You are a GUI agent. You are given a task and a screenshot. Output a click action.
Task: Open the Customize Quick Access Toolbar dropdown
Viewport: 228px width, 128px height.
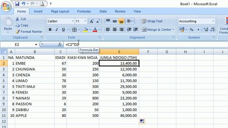(x=51, y=4)
